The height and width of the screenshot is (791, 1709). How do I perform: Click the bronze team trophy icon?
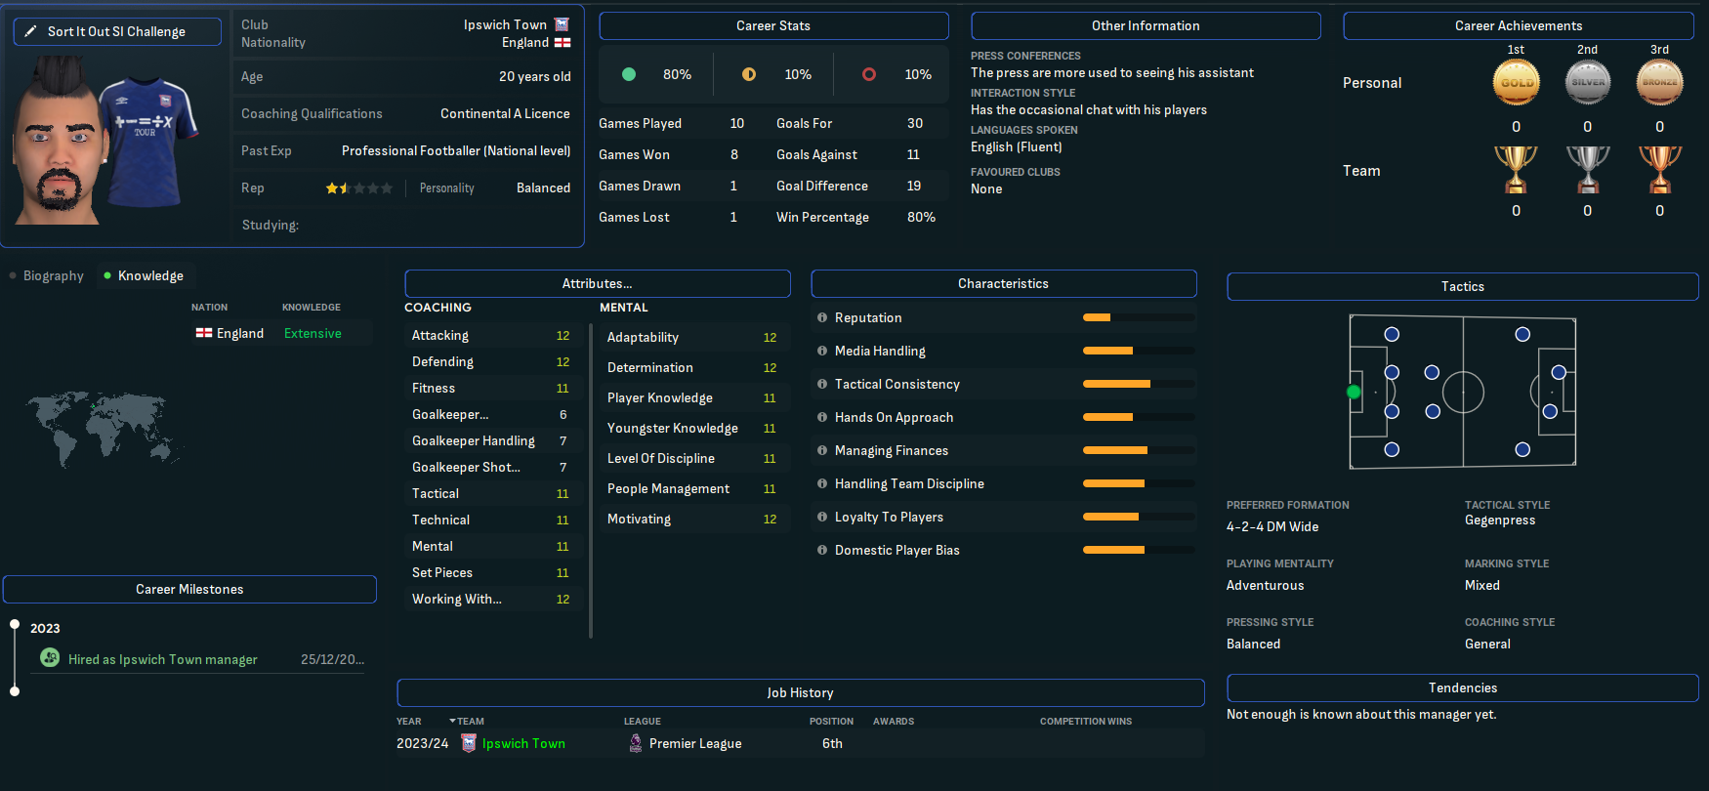point(1660,170)
